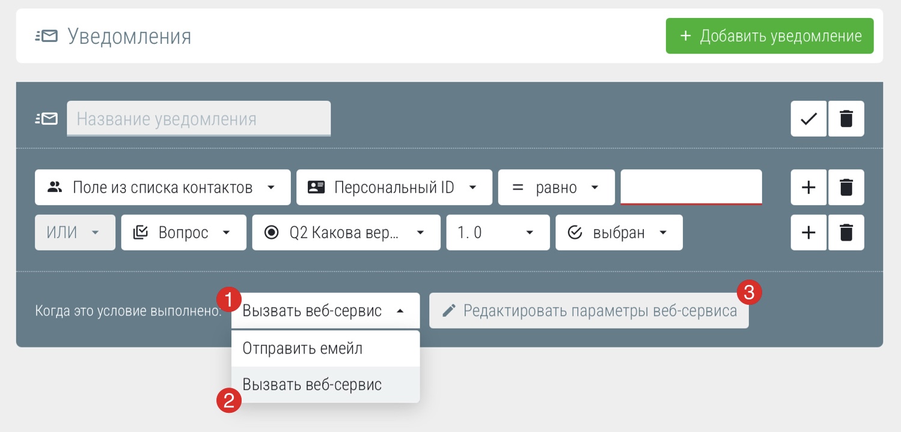This screenshot has height=432, width=901.
Task: Click the envelope icon beside notification name
Action: click(47, 119)
